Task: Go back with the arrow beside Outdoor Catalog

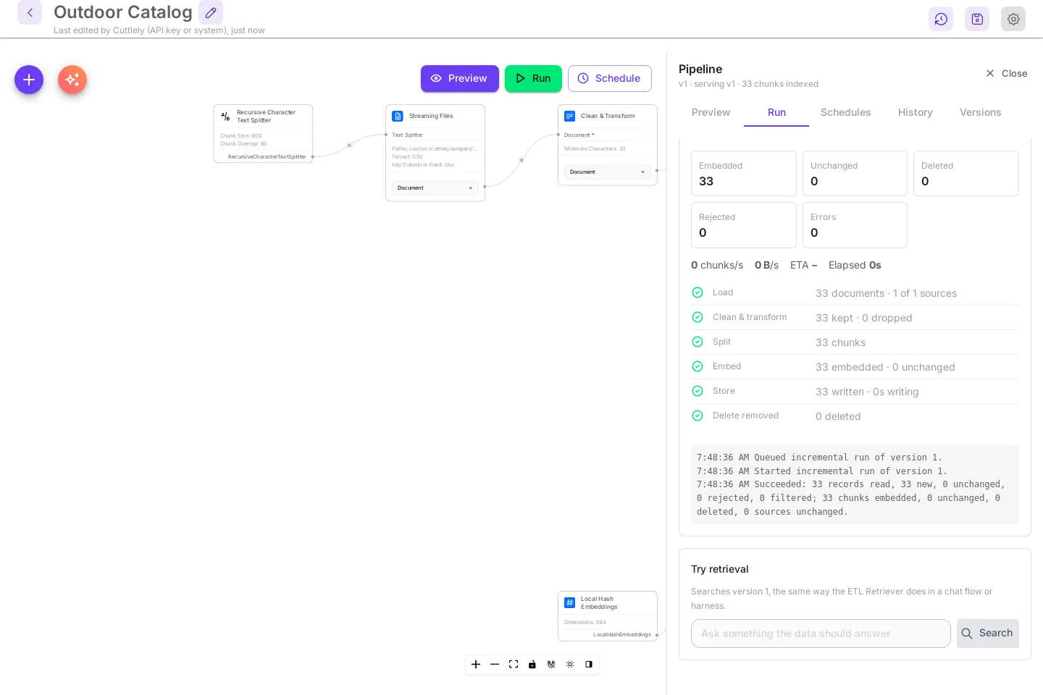Action: point(30,12)
